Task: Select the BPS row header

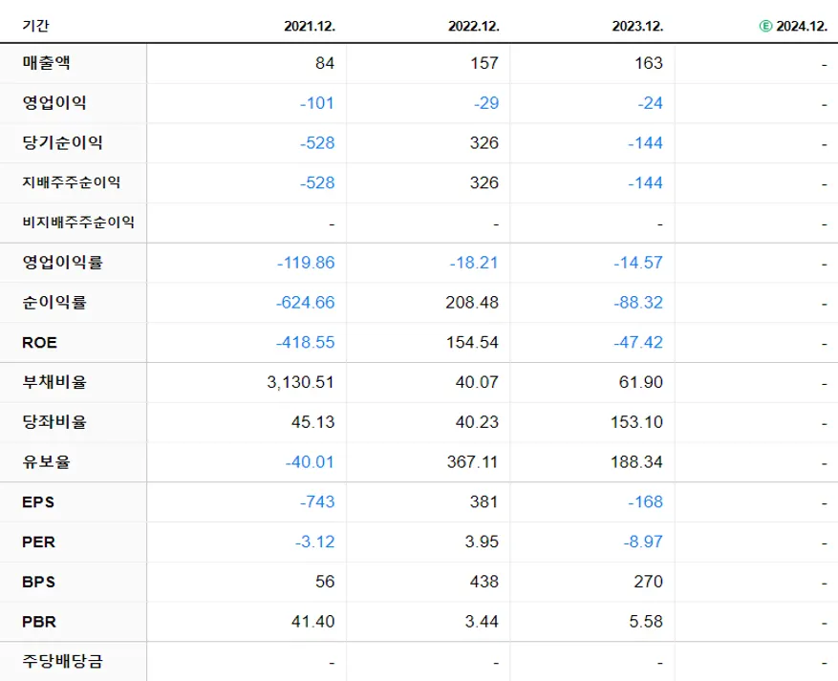Action: point(36,582)
